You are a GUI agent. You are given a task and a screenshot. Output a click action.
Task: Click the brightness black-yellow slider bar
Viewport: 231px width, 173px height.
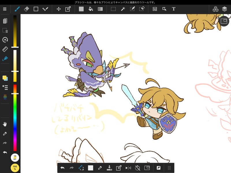coord(15,31)
